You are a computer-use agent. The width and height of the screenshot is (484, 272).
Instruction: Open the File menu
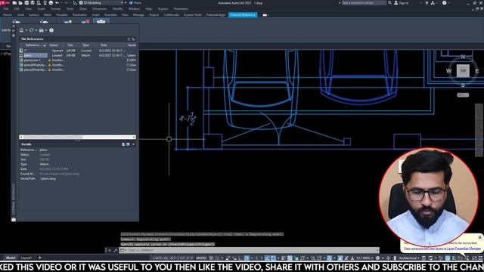coord(6,8)
